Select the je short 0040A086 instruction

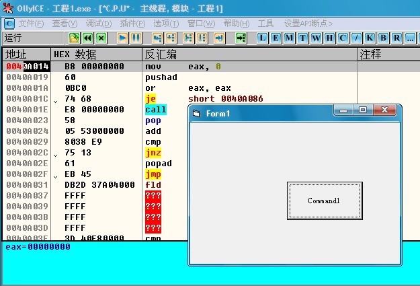204,99
